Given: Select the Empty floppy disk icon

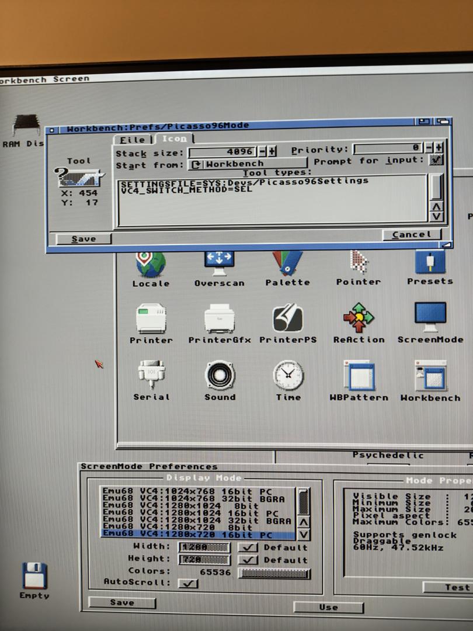Looking at the screenshot, I should [34, 575].
